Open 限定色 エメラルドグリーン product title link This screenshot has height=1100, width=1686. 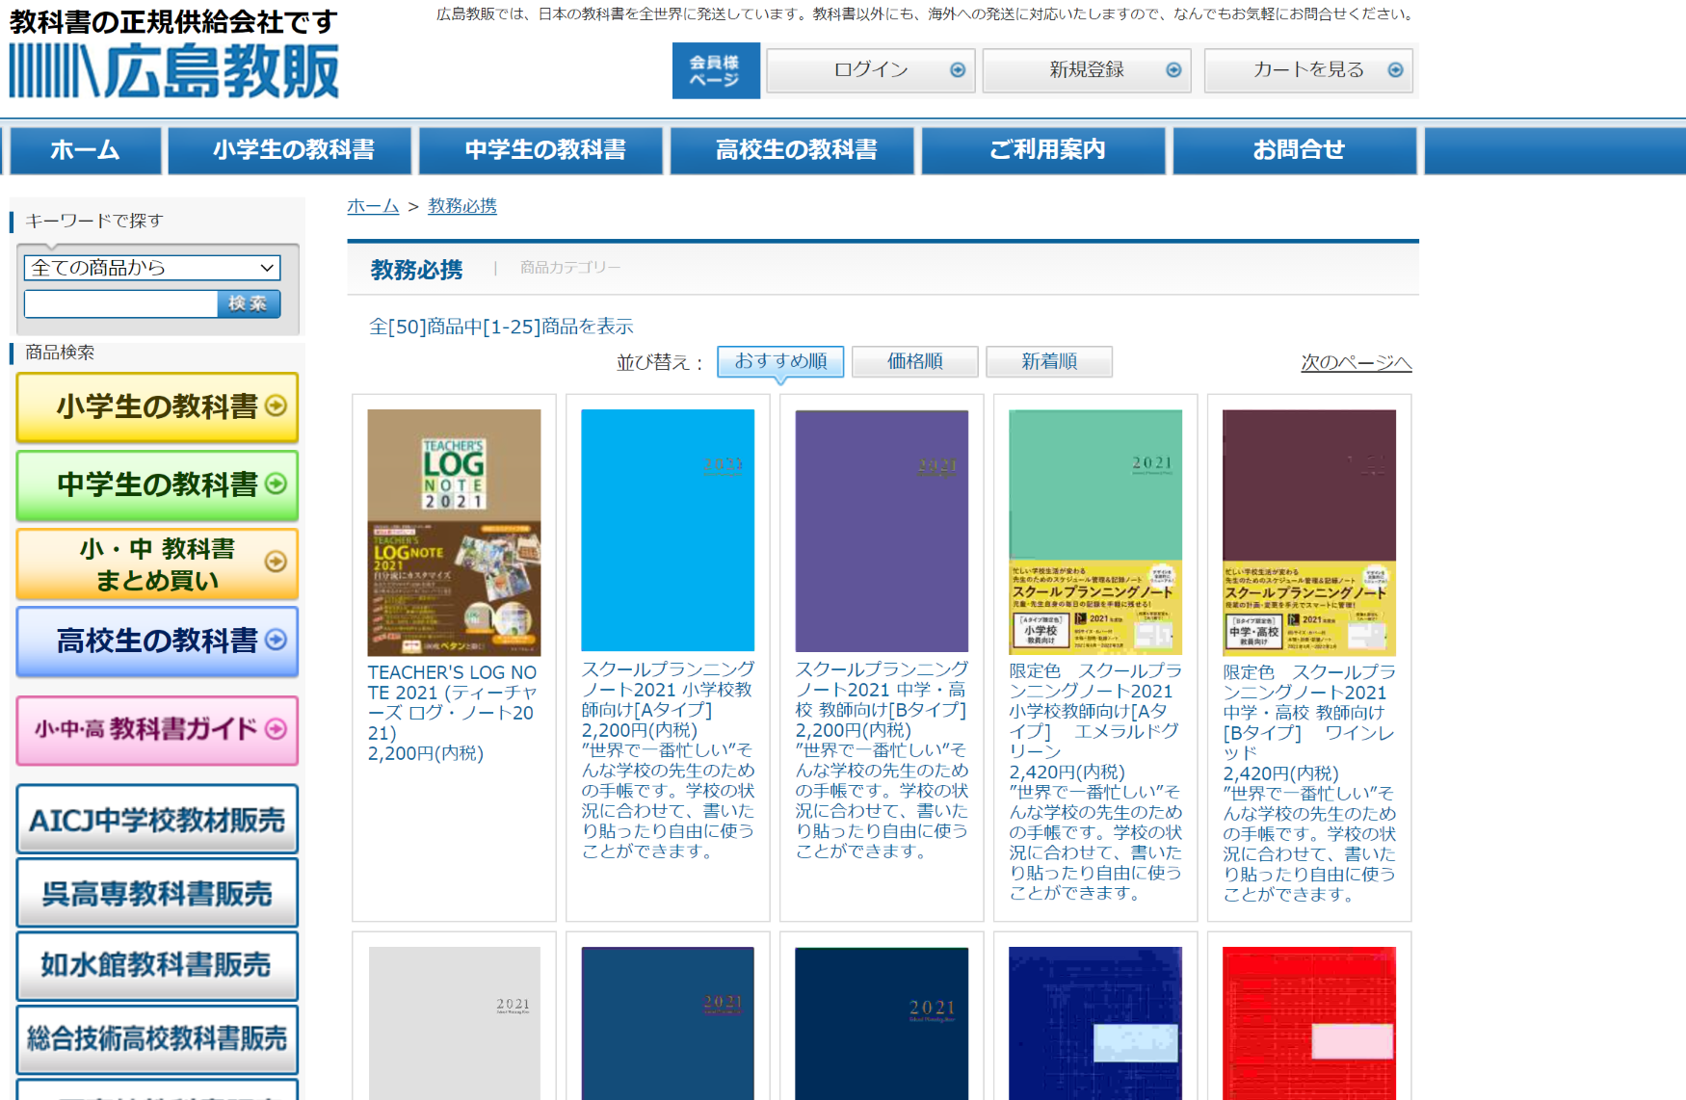tap(1095, 711)
